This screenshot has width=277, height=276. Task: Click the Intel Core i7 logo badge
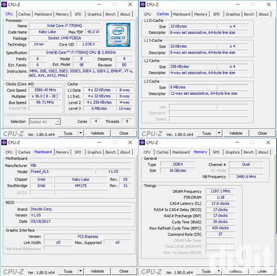118,35
